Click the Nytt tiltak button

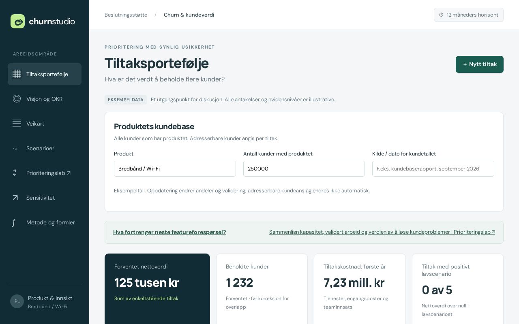[x=480, y=64]
